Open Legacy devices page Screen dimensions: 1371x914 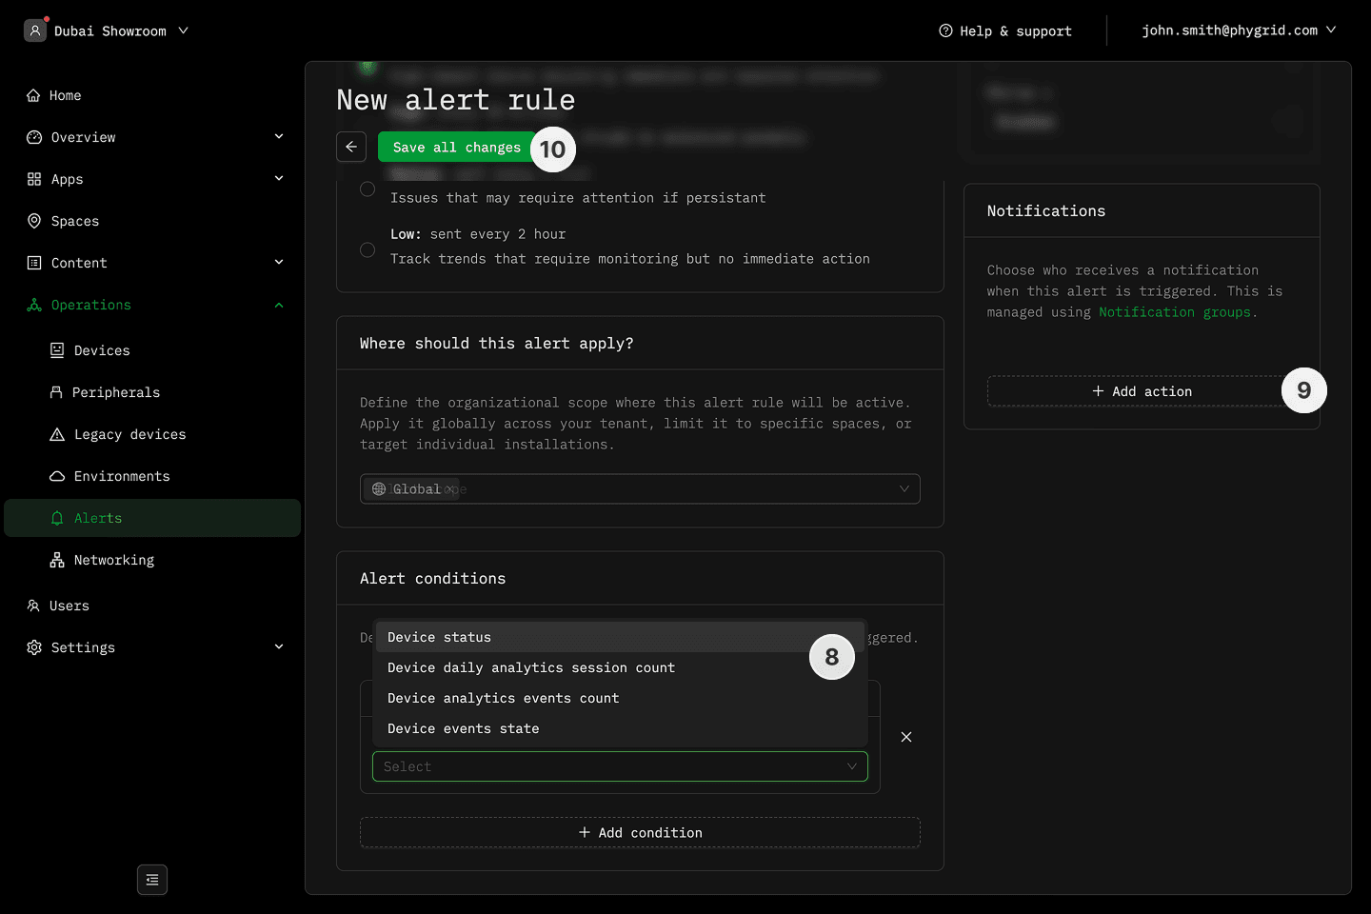click(129, 434)
